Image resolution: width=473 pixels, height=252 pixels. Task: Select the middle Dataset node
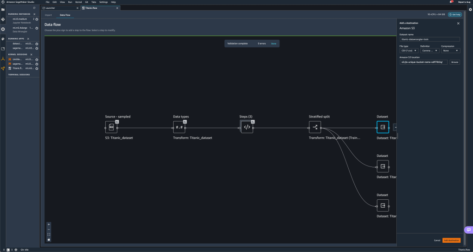(x=383, y=166)
